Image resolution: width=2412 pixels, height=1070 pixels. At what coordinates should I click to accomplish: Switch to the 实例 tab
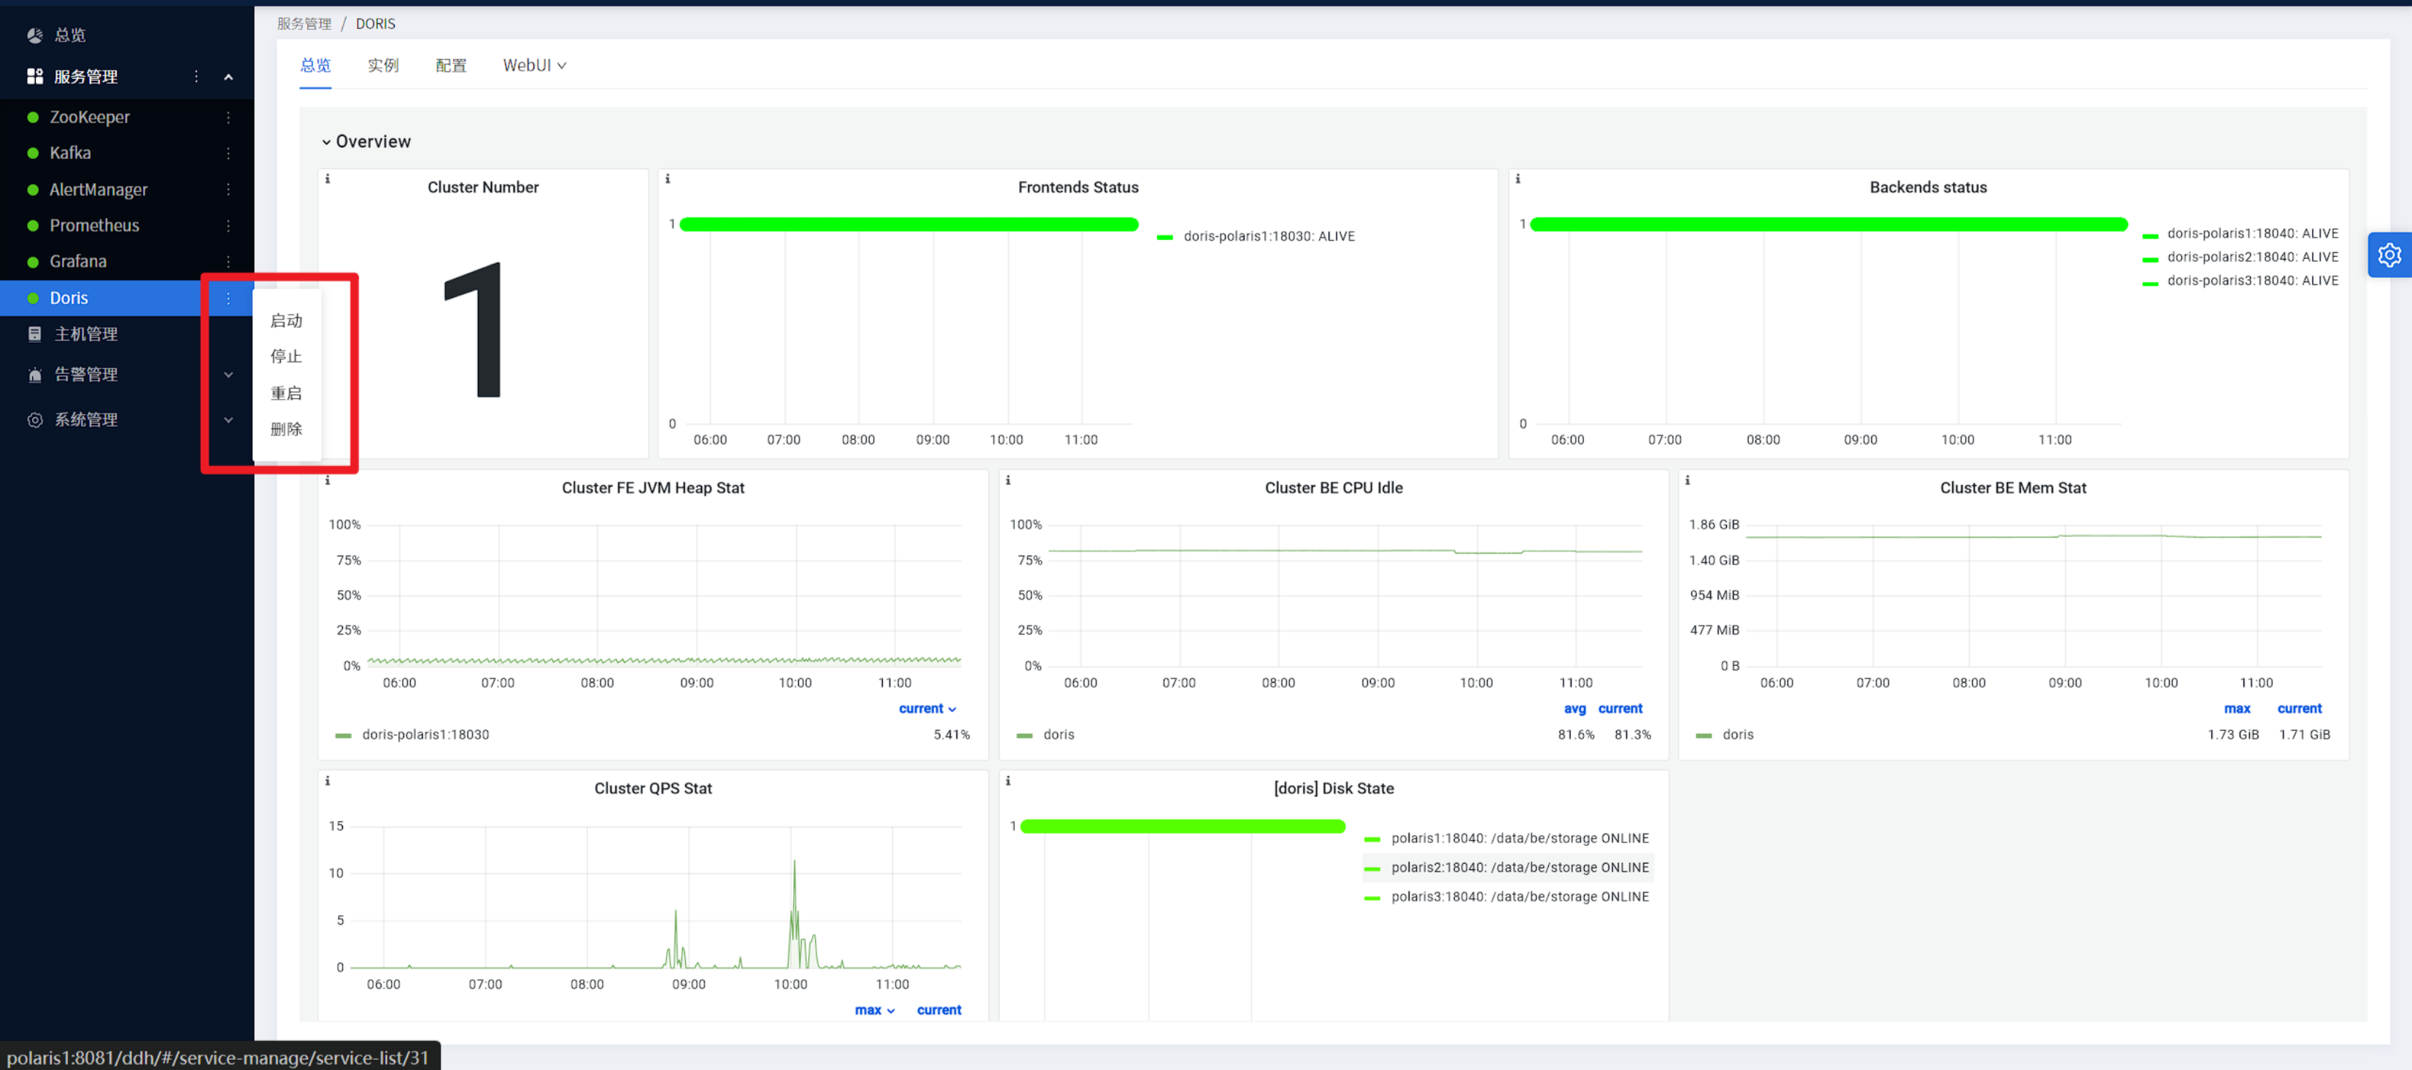[383, 65]
